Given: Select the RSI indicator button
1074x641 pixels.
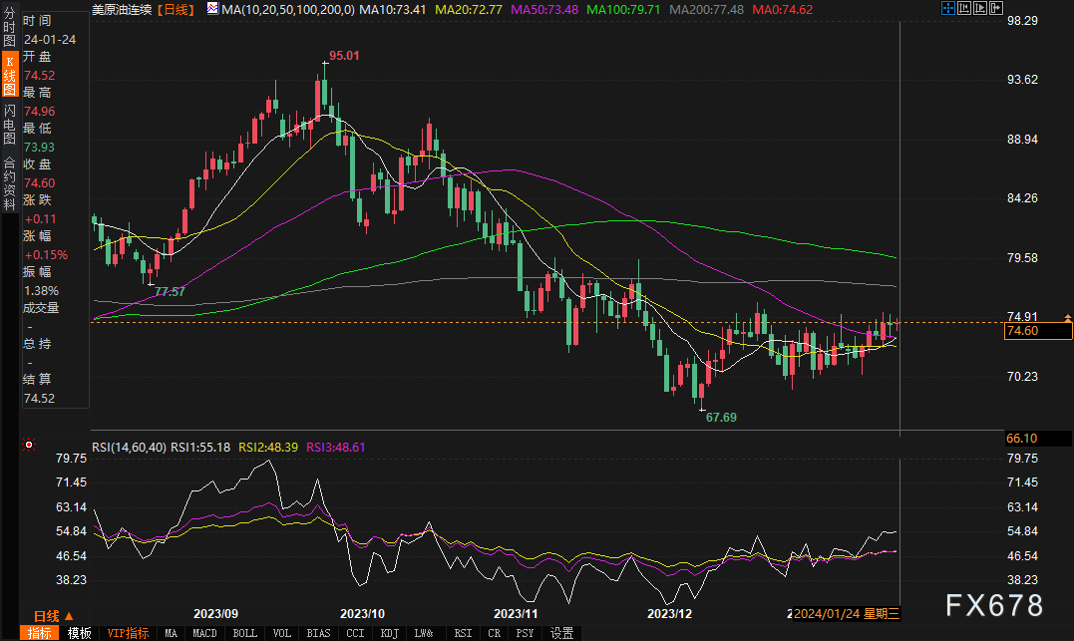Looking at the screenshot, I should (x=463, y=633).
